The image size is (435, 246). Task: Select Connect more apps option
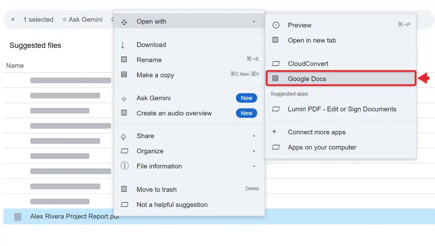(341, 132)
